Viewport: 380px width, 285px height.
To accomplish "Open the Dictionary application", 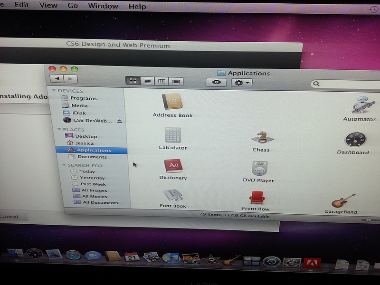I will (173, 169).
